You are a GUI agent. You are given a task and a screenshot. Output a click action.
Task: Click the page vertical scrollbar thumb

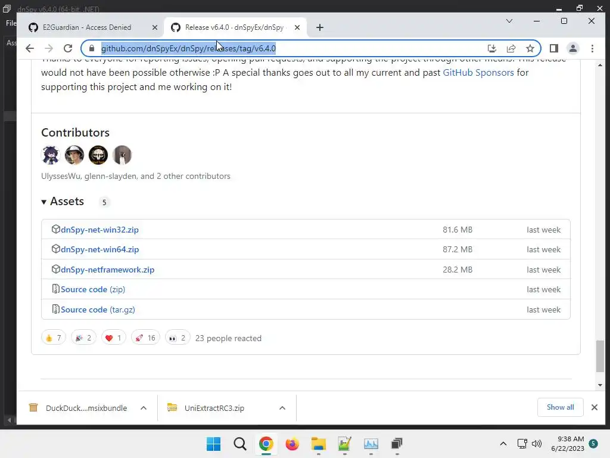click(600, 356)
